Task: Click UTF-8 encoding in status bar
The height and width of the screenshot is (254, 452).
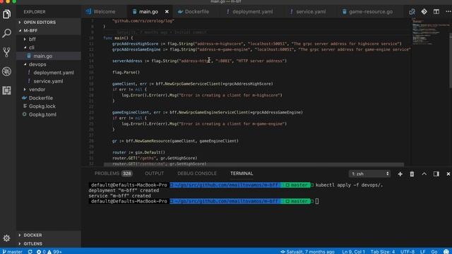Action: point(408,252)
